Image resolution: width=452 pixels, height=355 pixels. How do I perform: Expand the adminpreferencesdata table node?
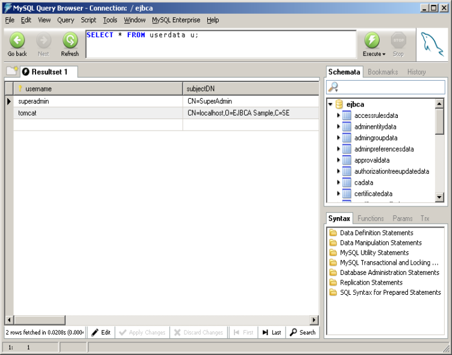(x=339, y=149)
